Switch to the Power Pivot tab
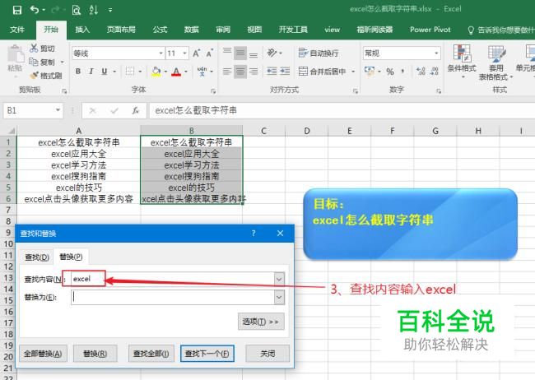The height and width of the screenshot is (380, 535). [430, 30]
